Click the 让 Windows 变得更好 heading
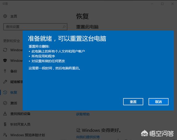Screen dimensions: 177x140 tap(99, 130)
